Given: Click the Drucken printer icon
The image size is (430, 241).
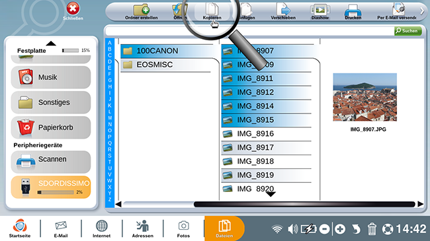Looking at the screenshot, I should [x=353, y=12].
